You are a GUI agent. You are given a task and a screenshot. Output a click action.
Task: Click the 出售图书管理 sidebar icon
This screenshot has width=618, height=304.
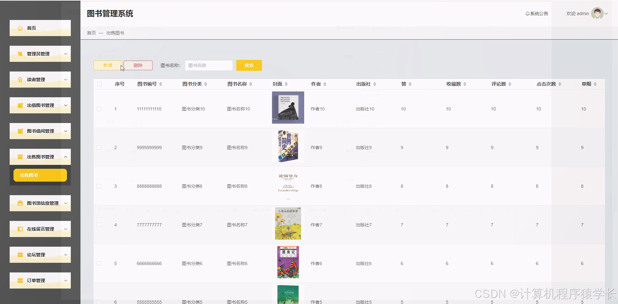(x=20, y=157)
